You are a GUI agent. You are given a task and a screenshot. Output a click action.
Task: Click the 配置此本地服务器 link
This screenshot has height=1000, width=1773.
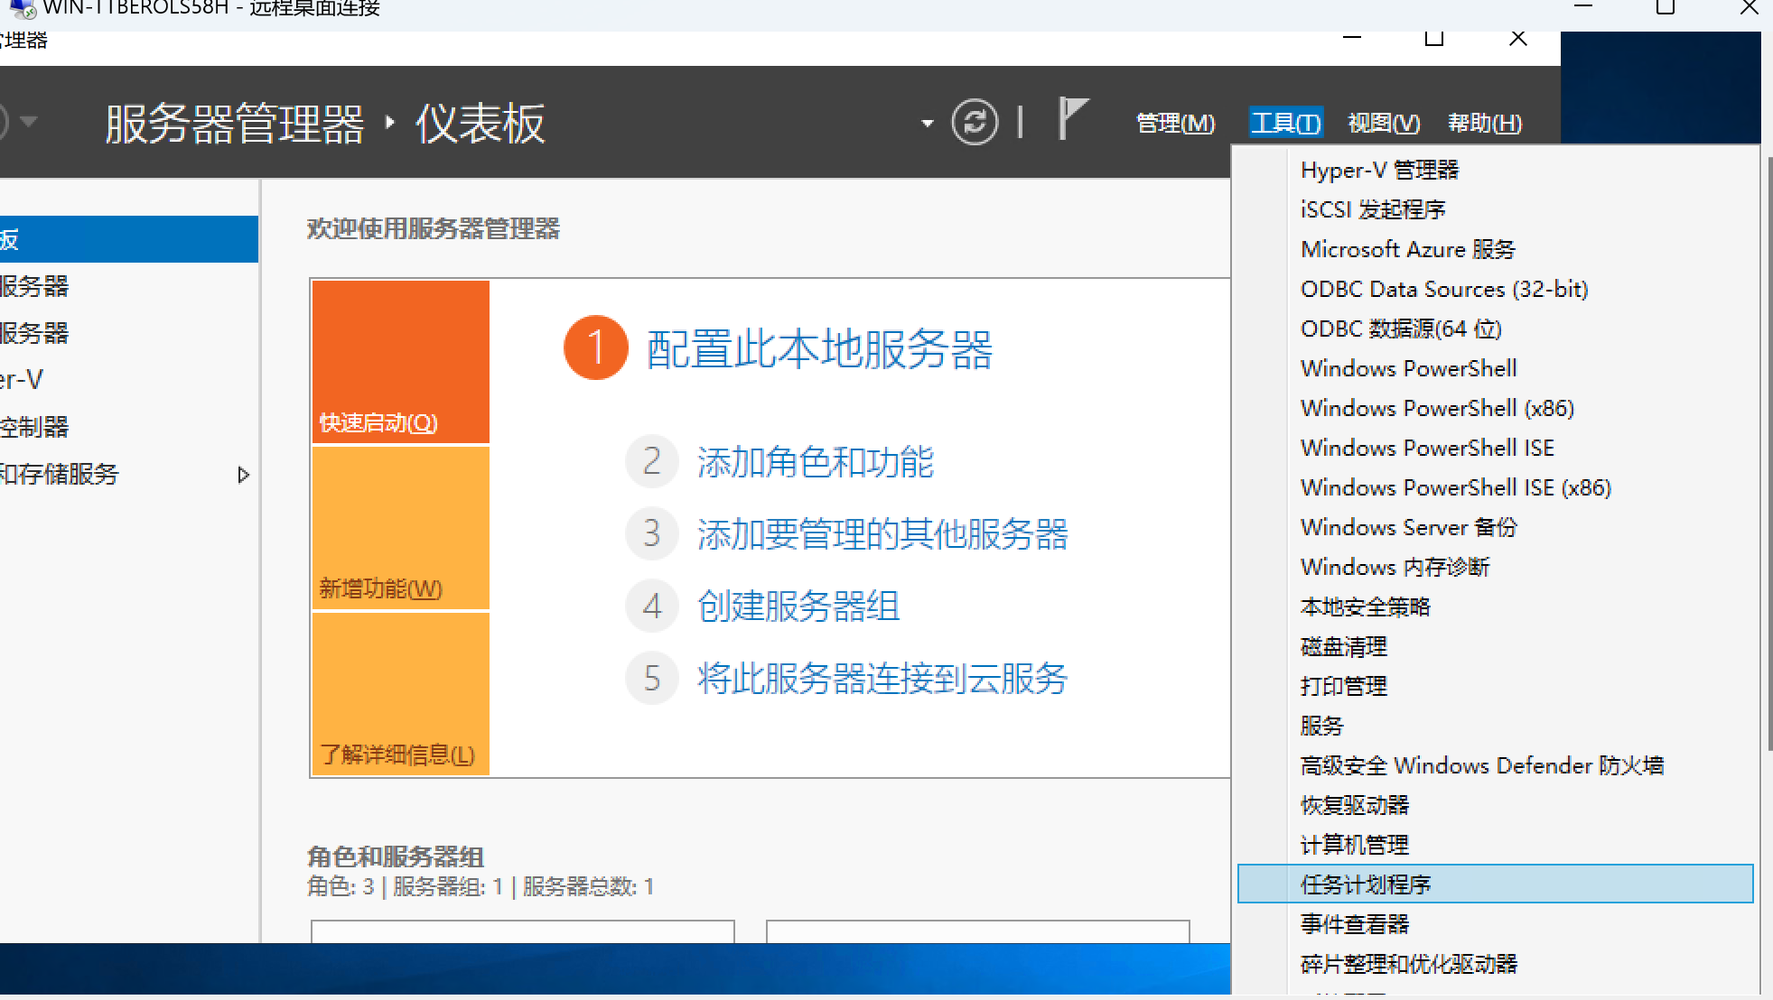pyautogui.click(x=817, y=350)
